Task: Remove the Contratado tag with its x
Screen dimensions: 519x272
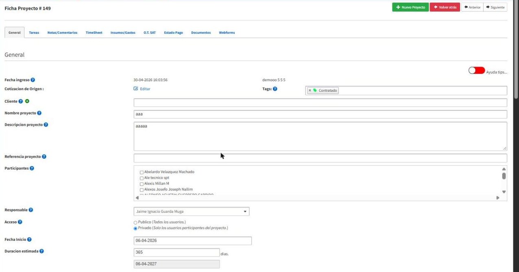Action: point(310,91)
